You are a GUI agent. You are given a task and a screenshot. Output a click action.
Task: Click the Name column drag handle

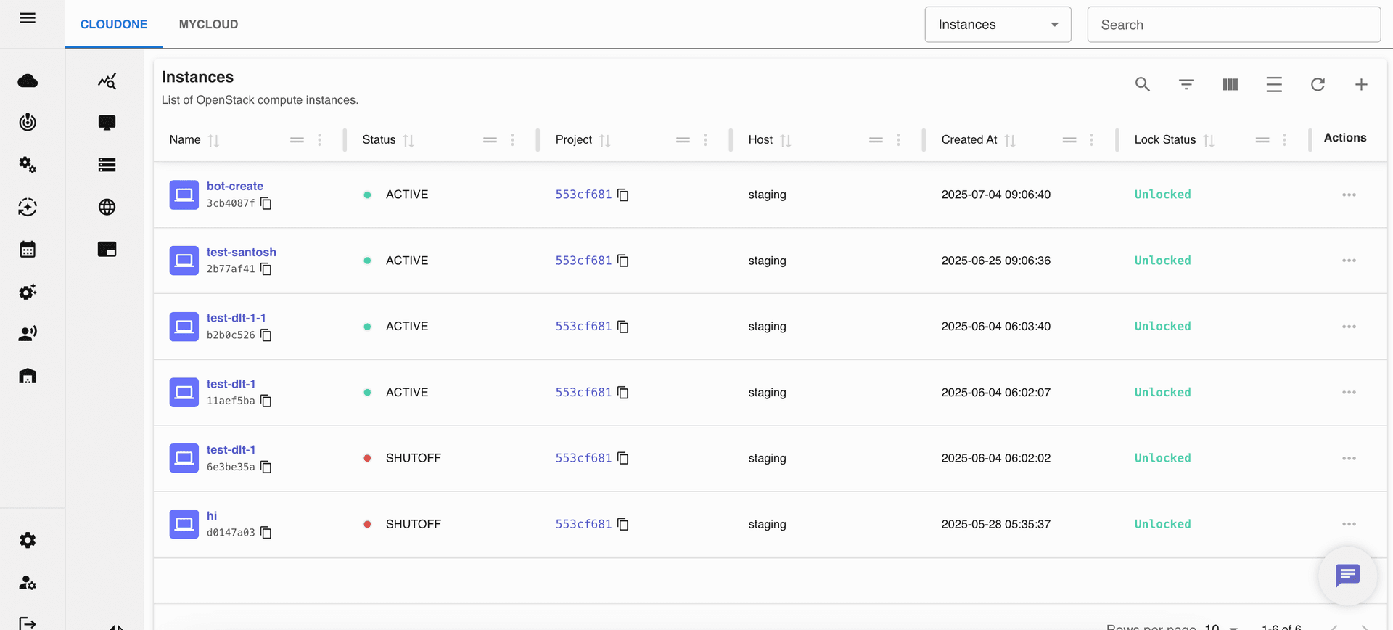click(x=297, y=139)
